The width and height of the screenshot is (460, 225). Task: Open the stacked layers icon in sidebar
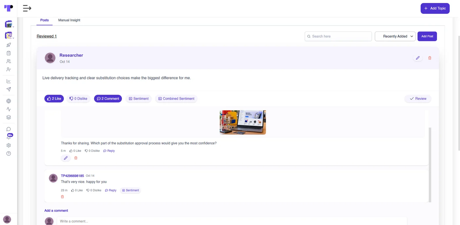[x=9, y=117]
